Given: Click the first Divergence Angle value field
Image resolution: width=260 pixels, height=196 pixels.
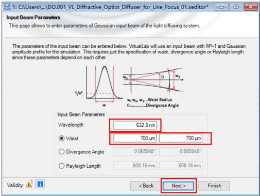Looking at the screenshot, I should (x=135, y=151).
